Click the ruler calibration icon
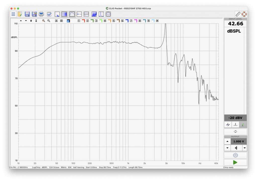The width and height of the screenshot is (257, 181). tap(238, 14)
